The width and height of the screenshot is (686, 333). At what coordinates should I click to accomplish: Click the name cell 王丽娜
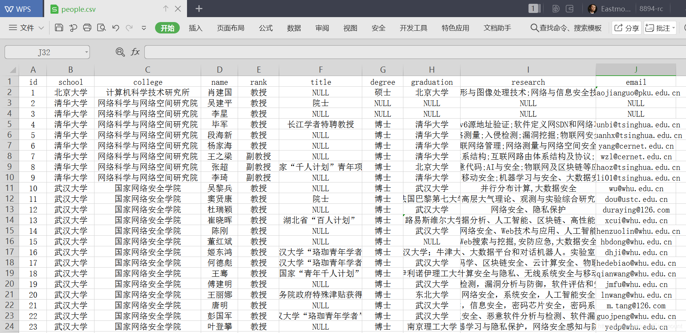pyautogui.click(x=219, y=295)
